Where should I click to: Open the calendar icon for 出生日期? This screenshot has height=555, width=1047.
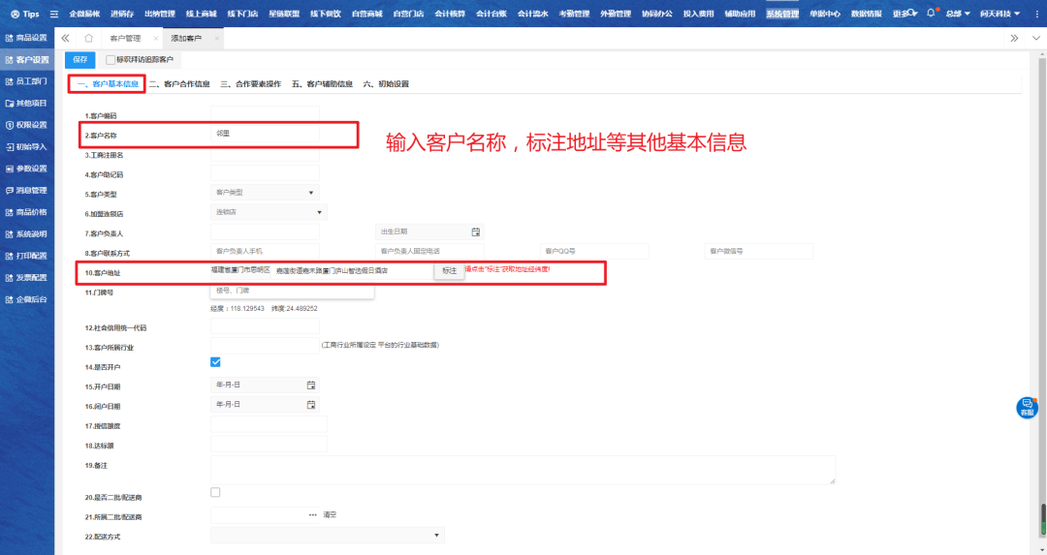(475, 232)
